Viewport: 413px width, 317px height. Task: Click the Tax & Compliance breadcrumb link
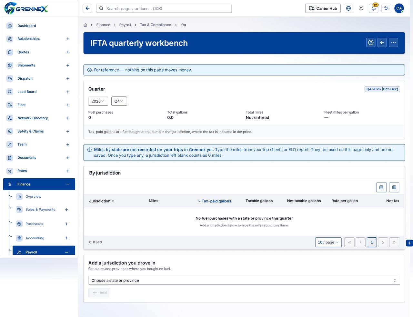click(x=156, y=25)
